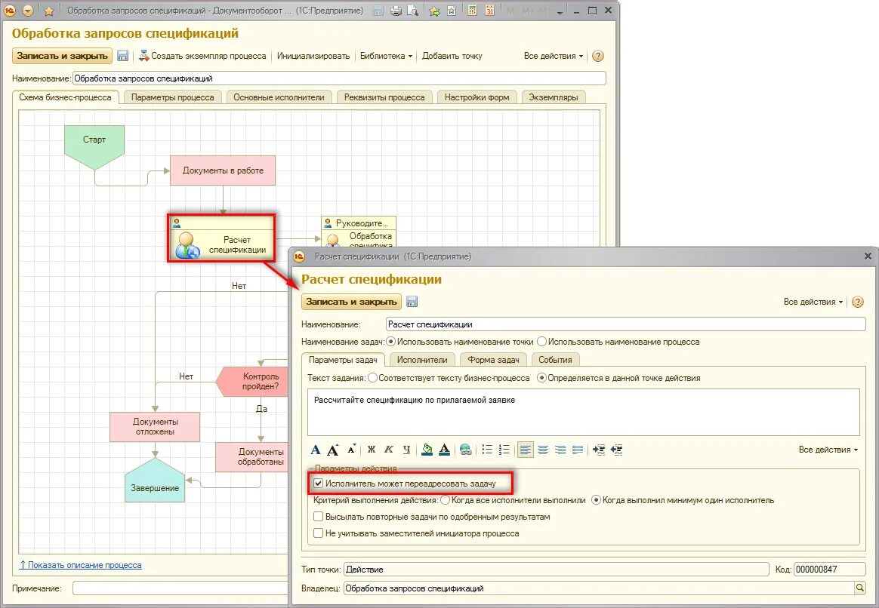Open the calculator icon in title bar
The width and height of the screenshot is (879, 608).
(472, 11)
